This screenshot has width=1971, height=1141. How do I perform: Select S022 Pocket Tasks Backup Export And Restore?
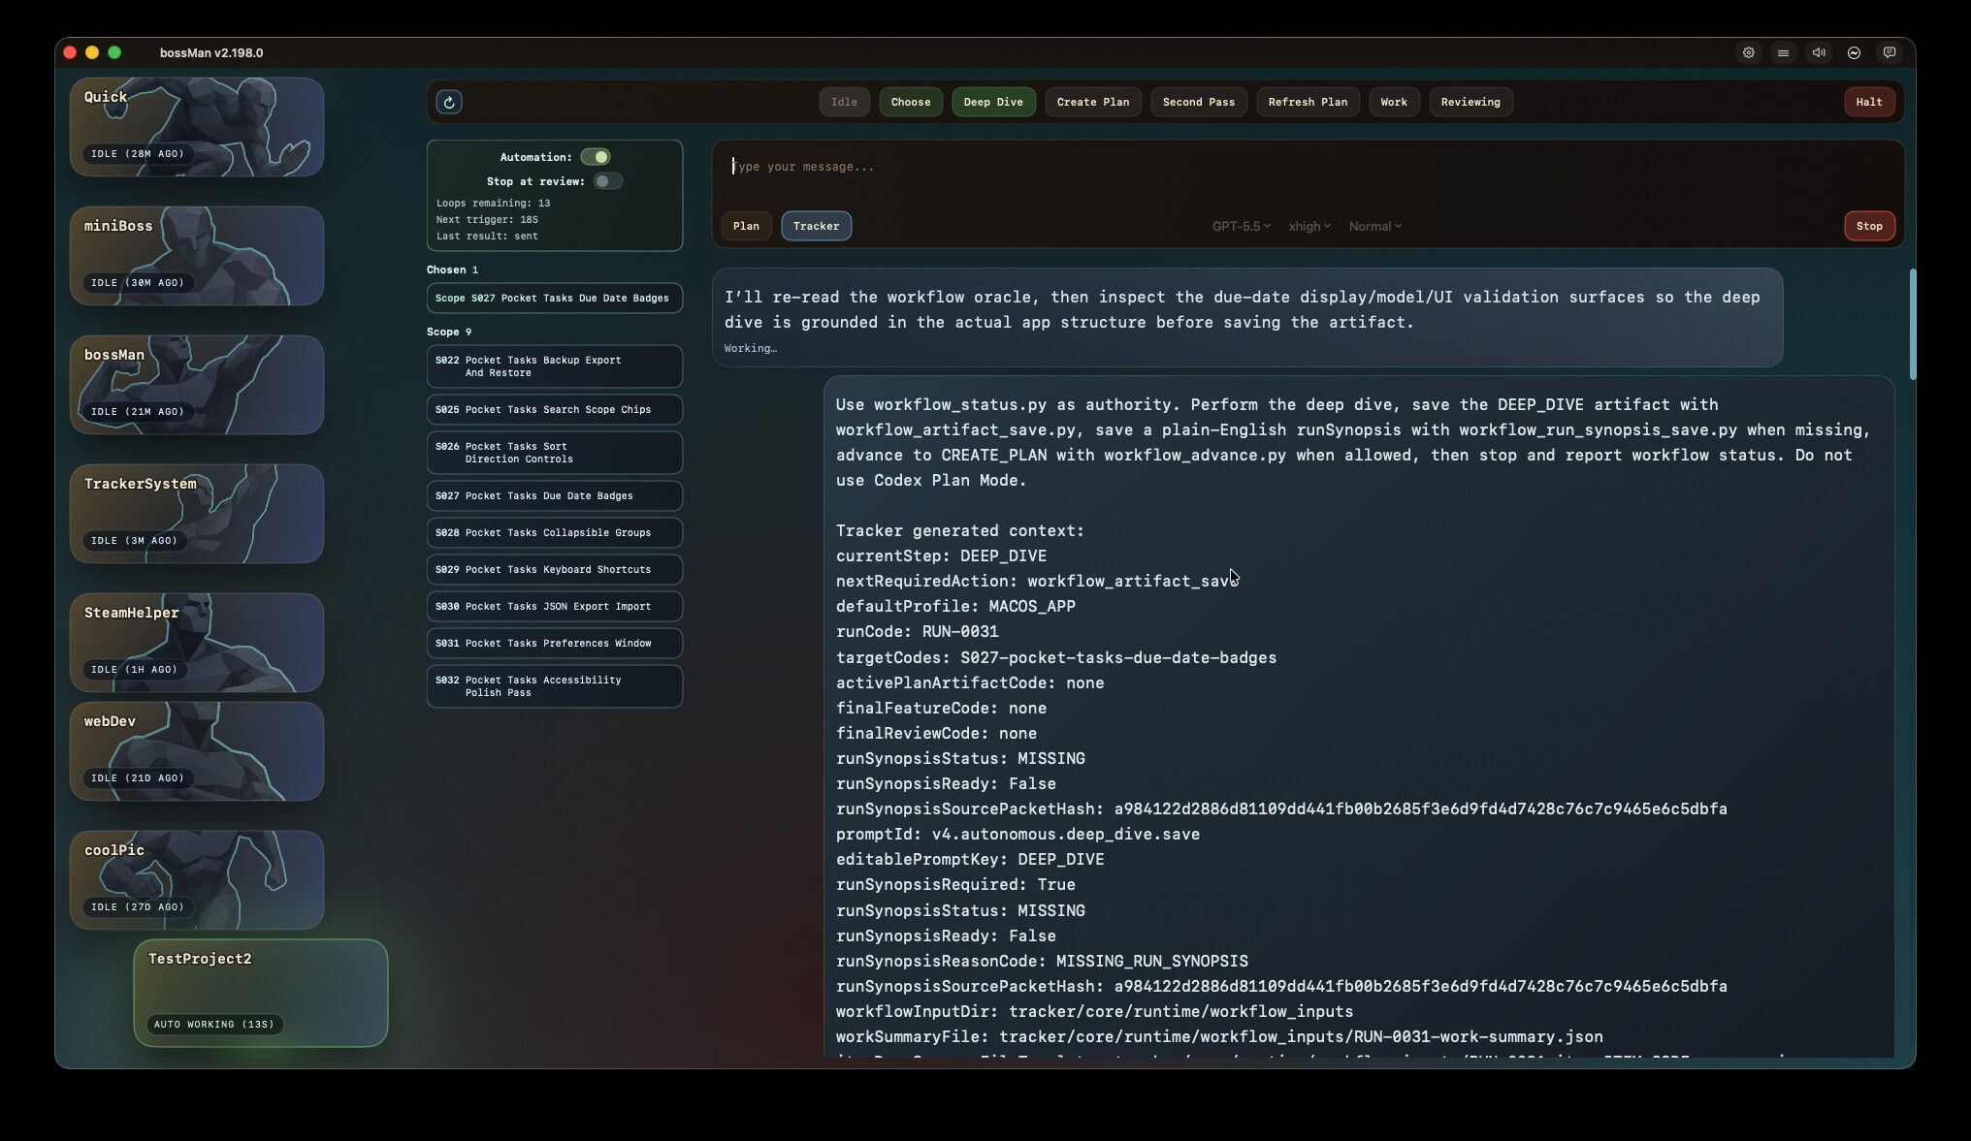click(554, 366)
